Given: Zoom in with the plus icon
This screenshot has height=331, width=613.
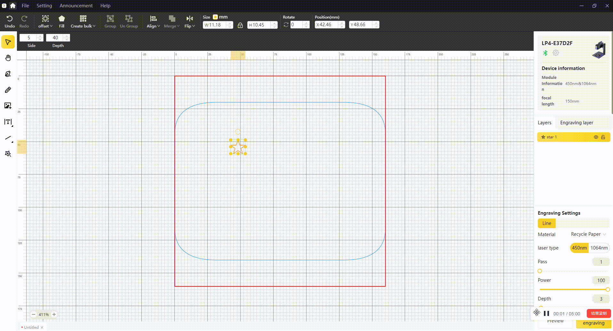Looking at the screenshot, I should 54,314.
